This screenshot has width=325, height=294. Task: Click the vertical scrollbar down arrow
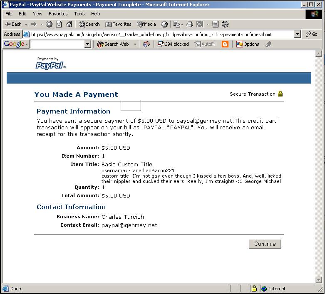tap(318, 280)
